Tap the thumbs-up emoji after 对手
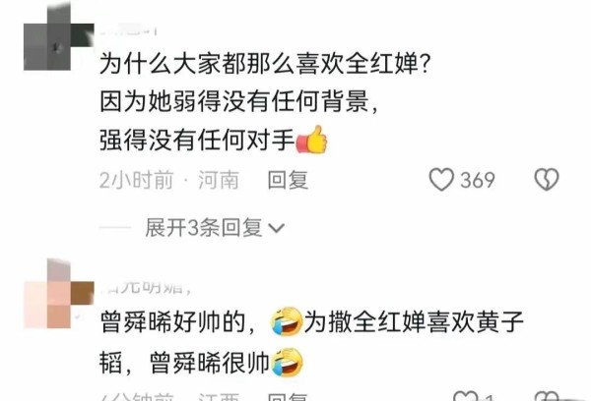Viewport: 591px width, 401px height. click(311, 140)
